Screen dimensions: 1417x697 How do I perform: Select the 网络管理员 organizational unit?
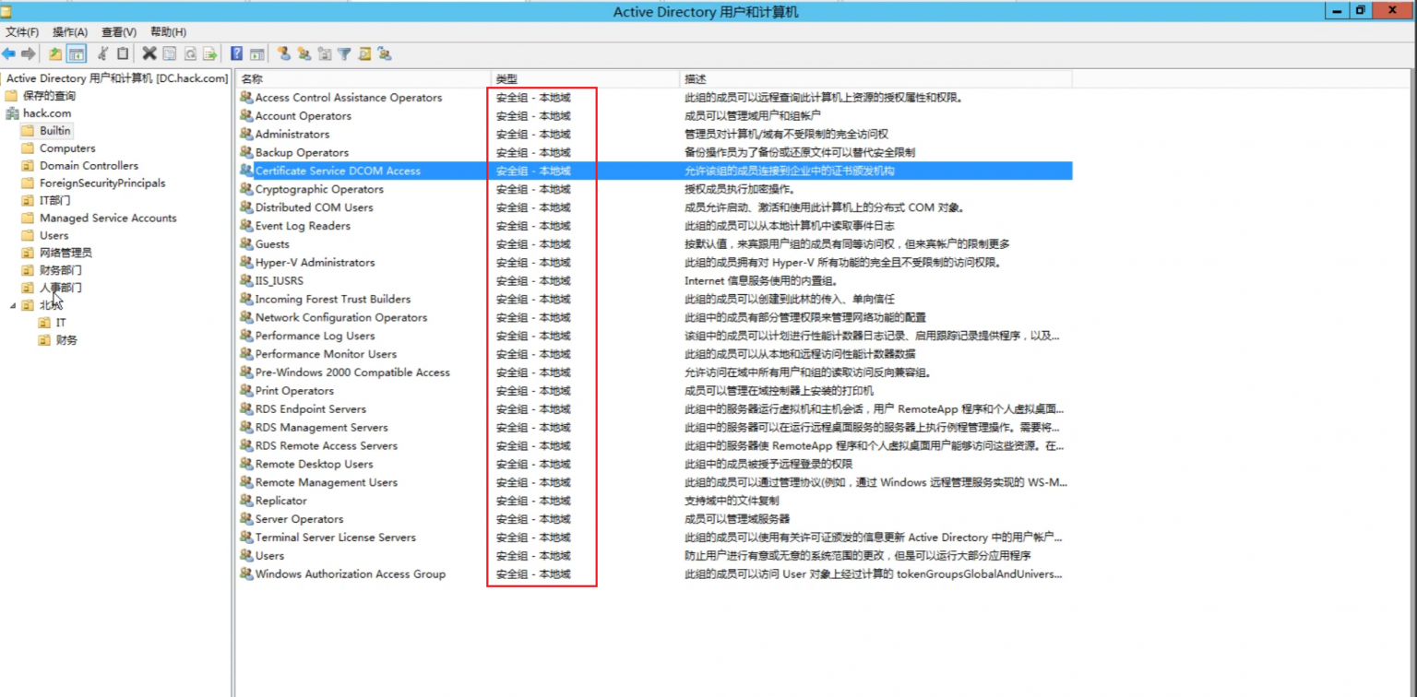coord(65,253)
